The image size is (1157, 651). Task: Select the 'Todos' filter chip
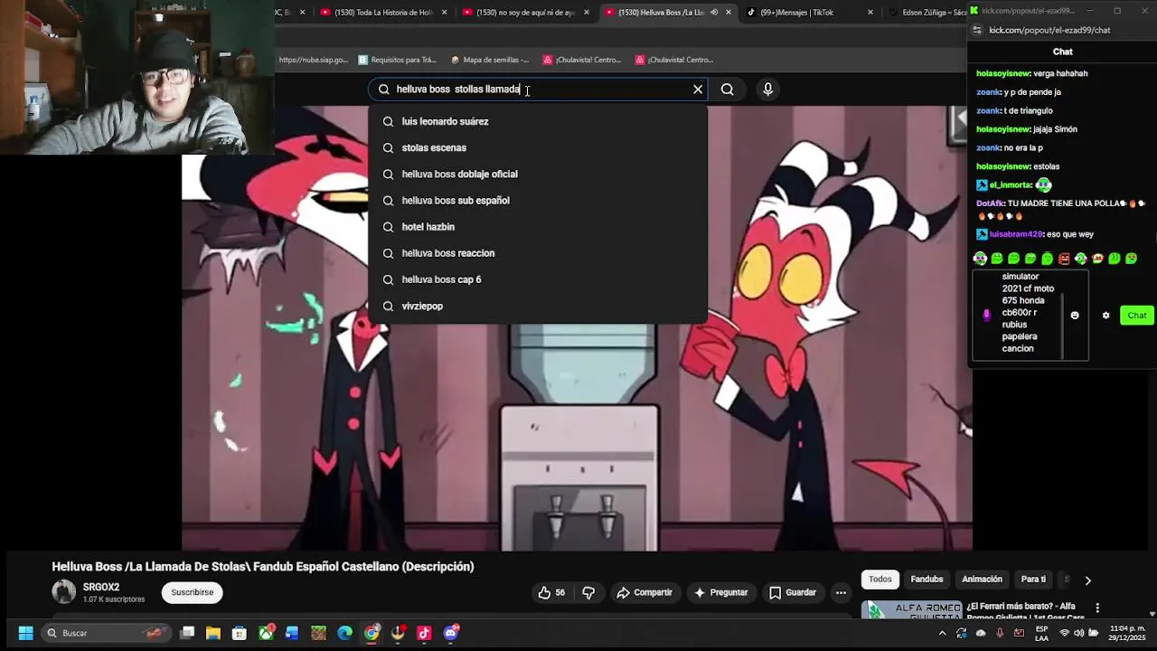click(x=880, y=580)
